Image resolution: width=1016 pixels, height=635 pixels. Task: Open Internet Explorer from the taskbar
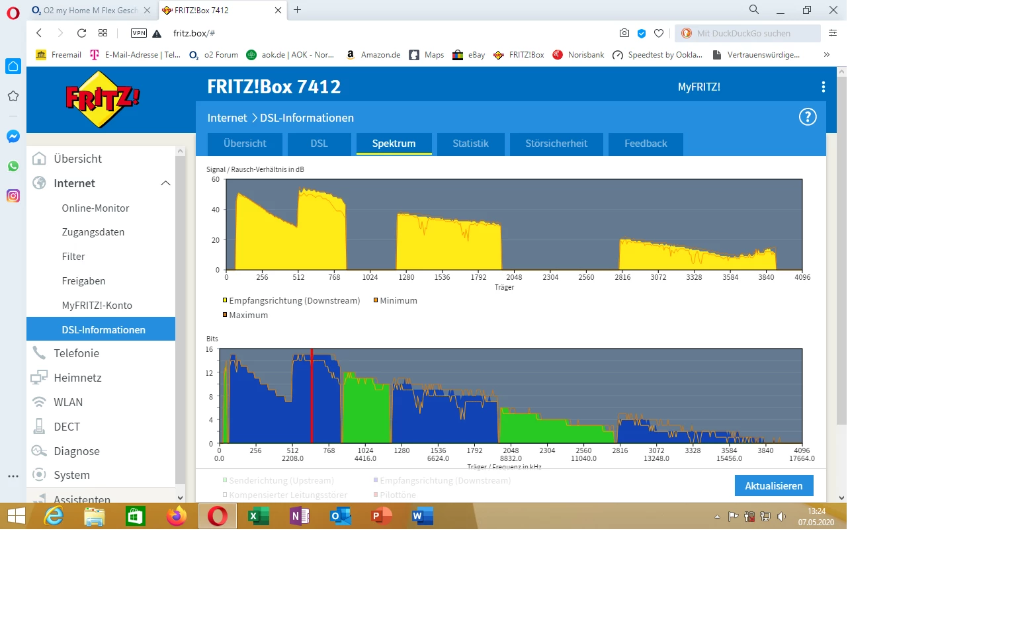point(54,516)
